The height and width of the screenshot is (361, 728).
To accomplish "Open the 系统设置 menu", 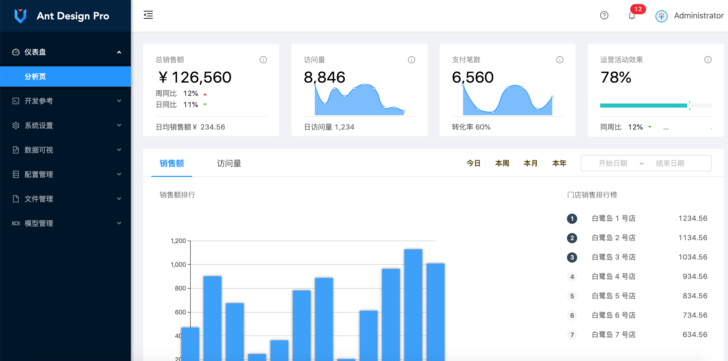I will [x=65, y=125].
